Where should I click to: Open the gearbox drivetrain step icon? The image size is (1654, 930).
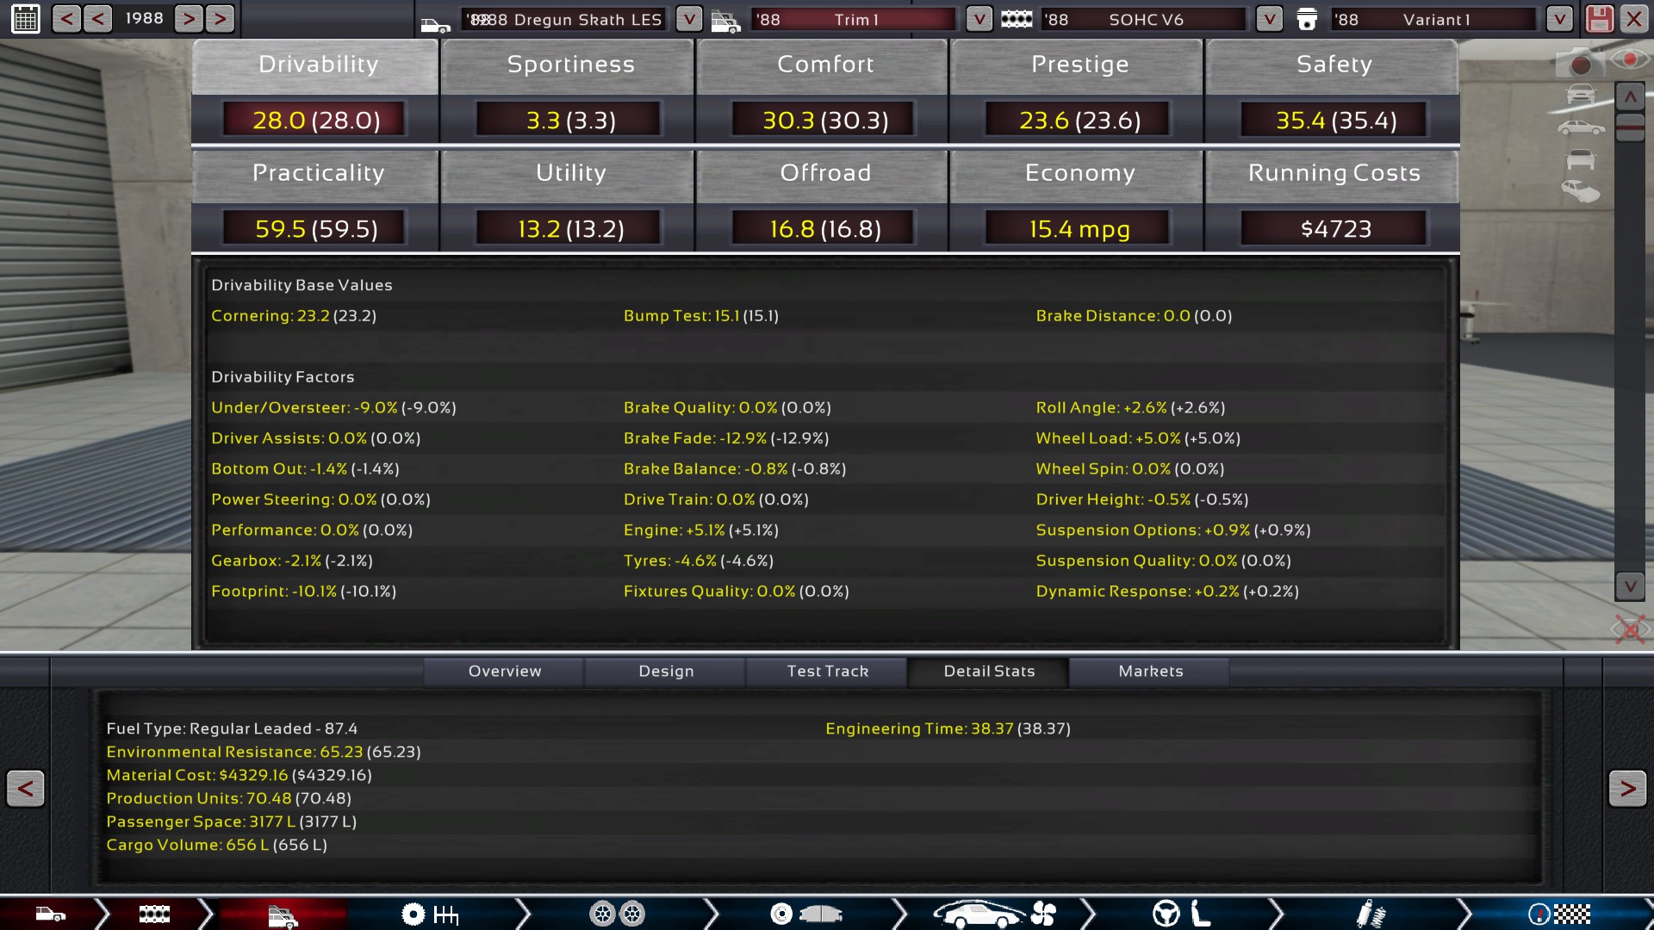point(429,914)
